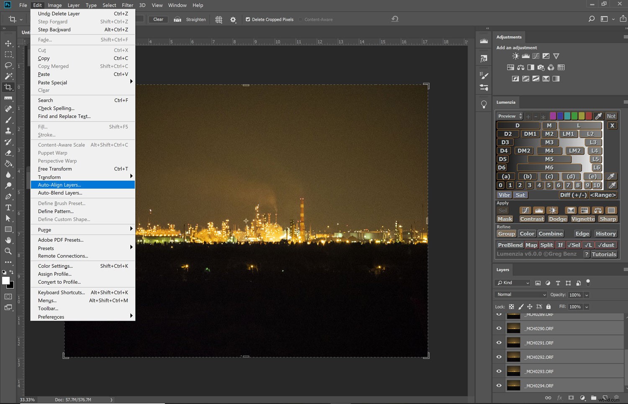
Task: Select the Zoom tool
Action: [8, 251]
